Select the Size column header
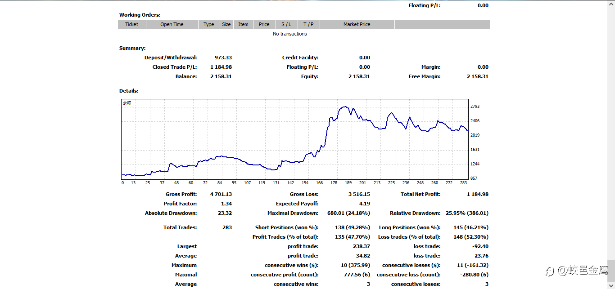 coord(226,24)
